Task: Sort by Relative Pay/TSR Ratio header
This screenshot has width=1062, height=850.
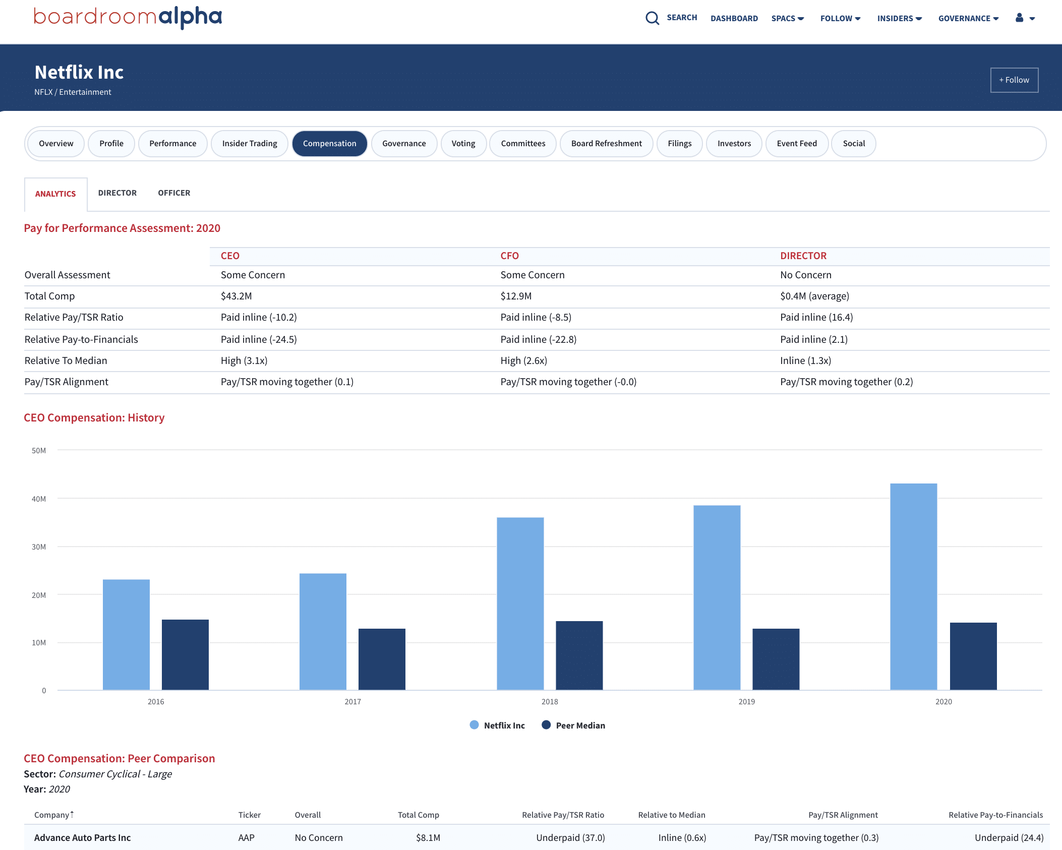Action: coord(563,815)
